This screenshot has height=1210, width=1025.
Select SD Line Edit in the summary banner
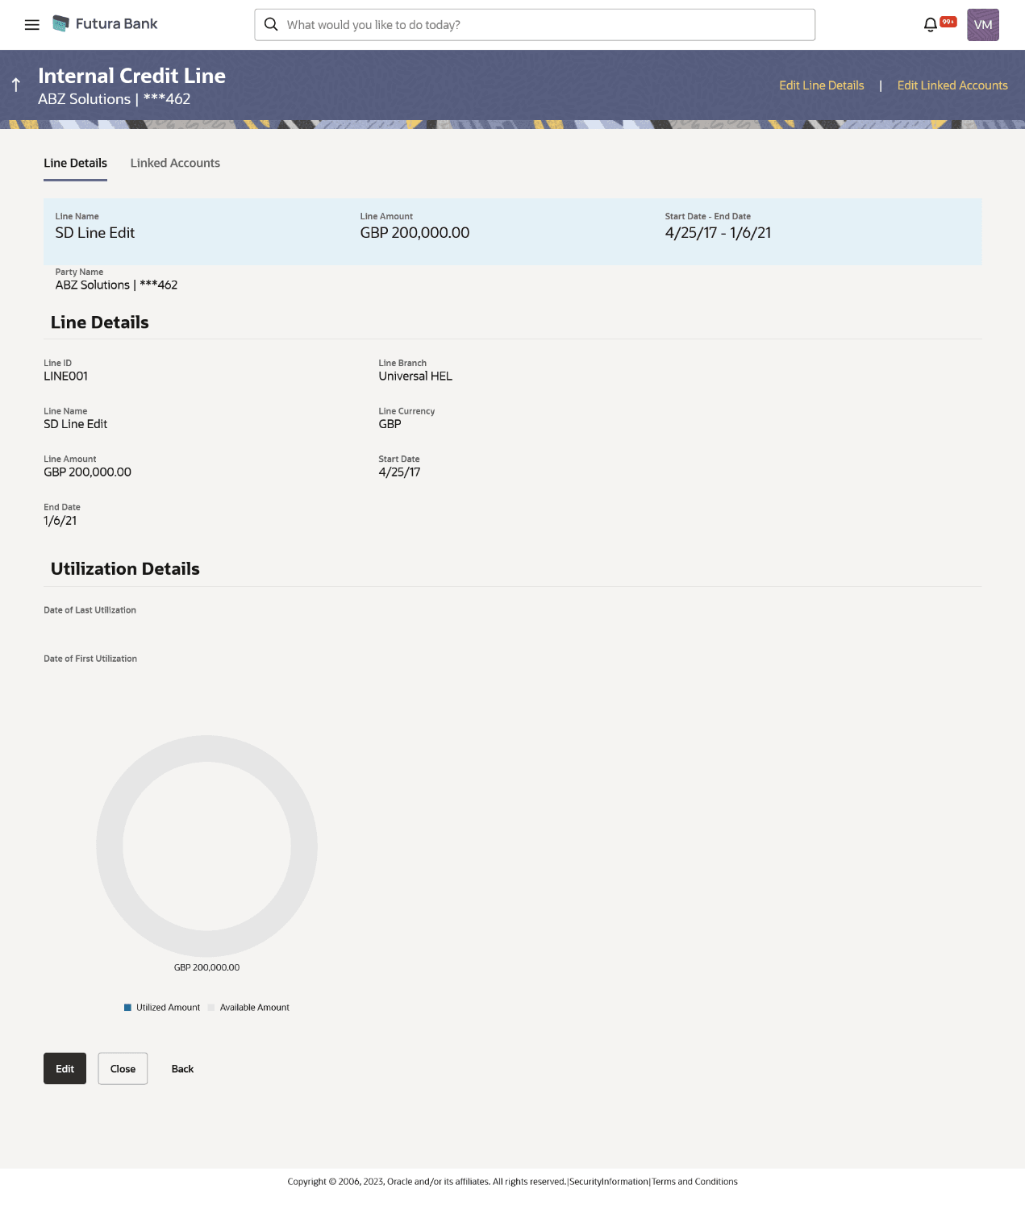pyautogui.click(x=95, y=233)
